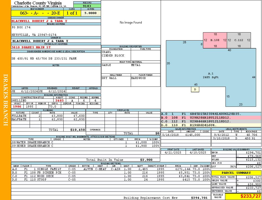Select the gray C.112 wood deck section in sketch
Screen dimensions: 262x200
click(x=239, y=40)
